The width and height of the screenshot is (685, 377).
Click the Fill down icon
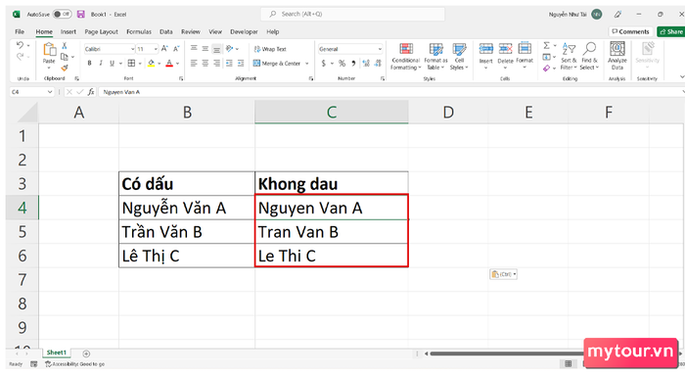click(x=546, y=57)
